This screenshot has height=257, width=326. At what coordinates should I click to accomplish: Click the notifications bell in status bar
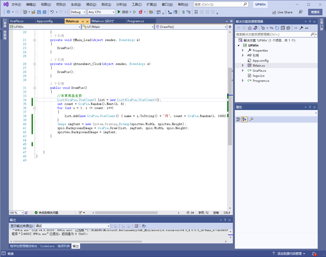pyautogui.click(x=314, y=254)
